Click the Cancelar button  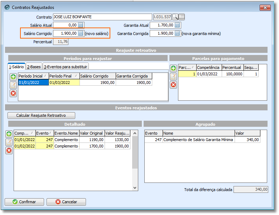pos(66,202)
